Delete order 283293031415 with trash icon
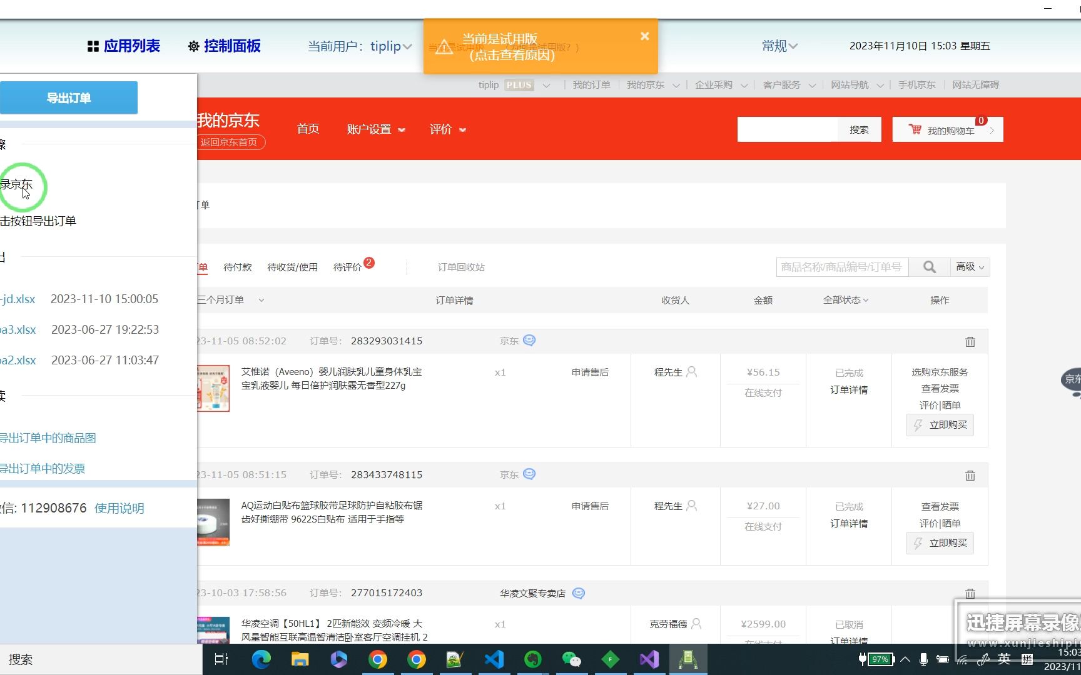The height and width of the screenshot is (675, 1081). pyautogui.click(x=970, y=342)
